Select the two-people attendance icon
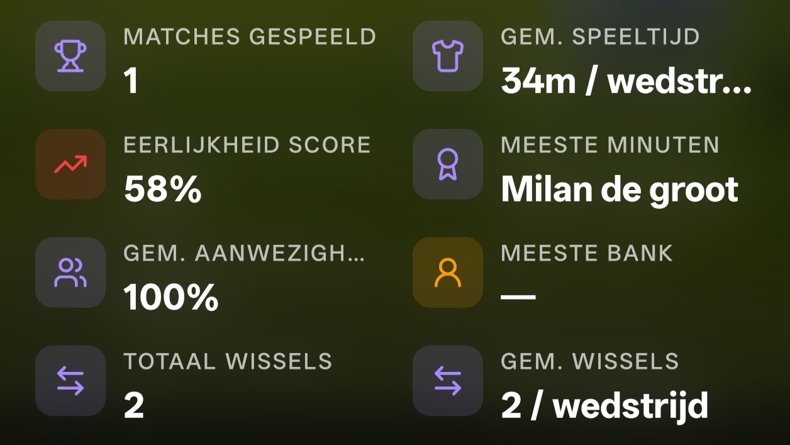 click(x=70, y=273)
